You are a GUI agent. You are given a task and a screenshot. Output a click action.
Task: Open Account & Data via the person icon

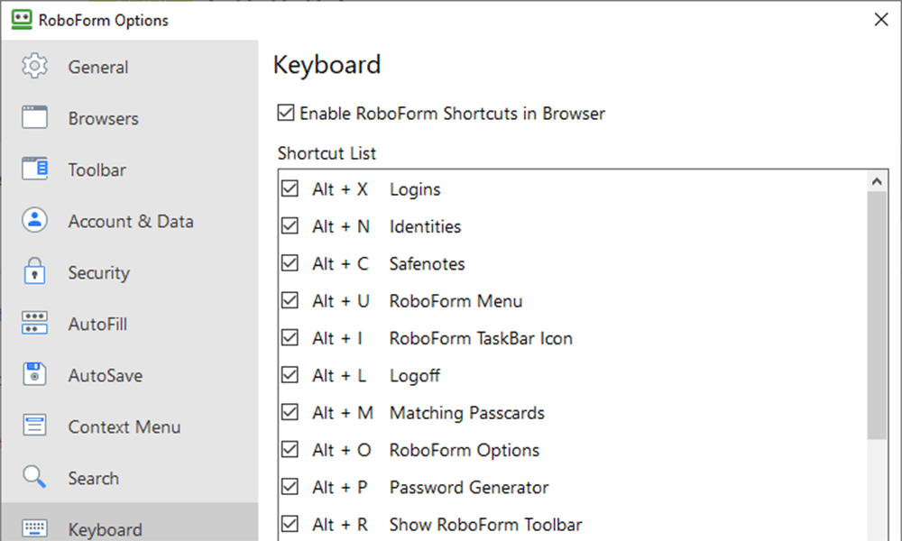(34, 220)
